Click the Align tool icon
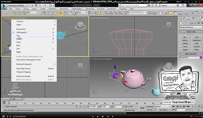 (155, 13)
